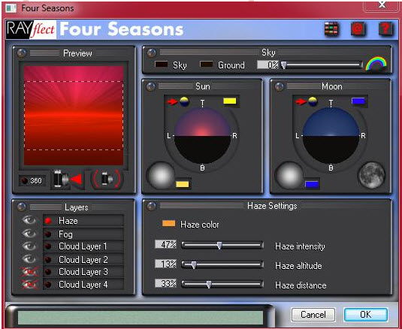Click the red sky preview image

pyautogui.click(x=74, y=116)
